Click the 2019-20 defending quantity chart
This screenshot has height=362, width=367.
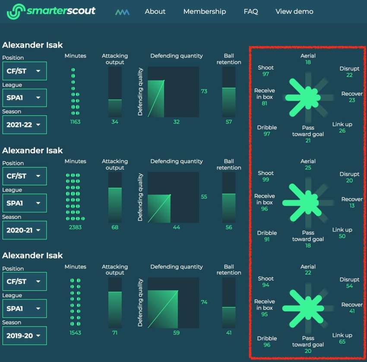pos(173,303)
